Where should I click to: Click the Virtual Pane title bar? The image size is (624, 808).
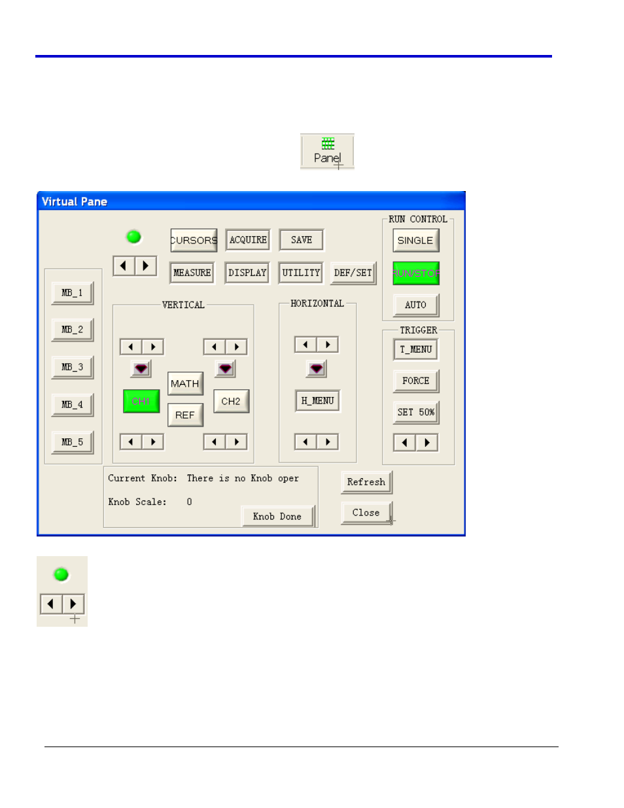point(251,201)
